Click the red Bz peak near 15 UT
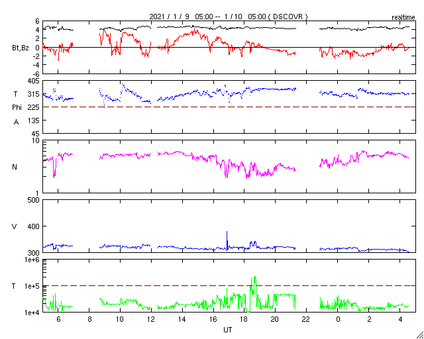Viewport: 424px width, 339px height. [195, 31]
